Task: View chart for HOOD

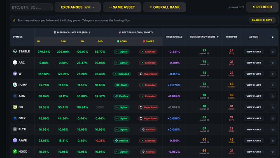Action: pyautogui.click(x=254, y=152)
